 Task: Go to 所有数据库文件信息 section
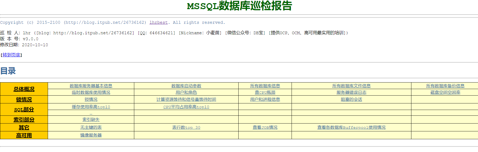click(351, 86)
